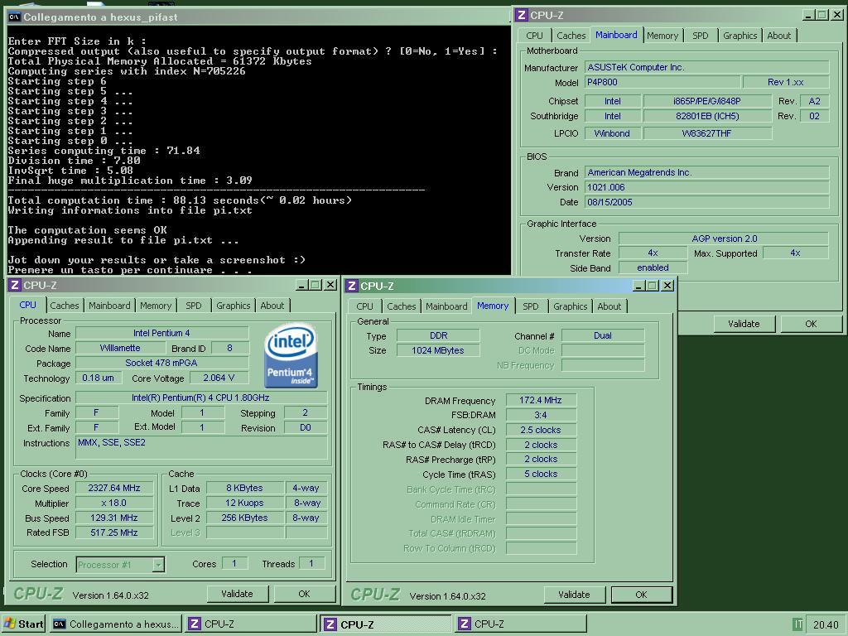Click Bus Speed value 129.31 MHz

[x=114, y=518]
